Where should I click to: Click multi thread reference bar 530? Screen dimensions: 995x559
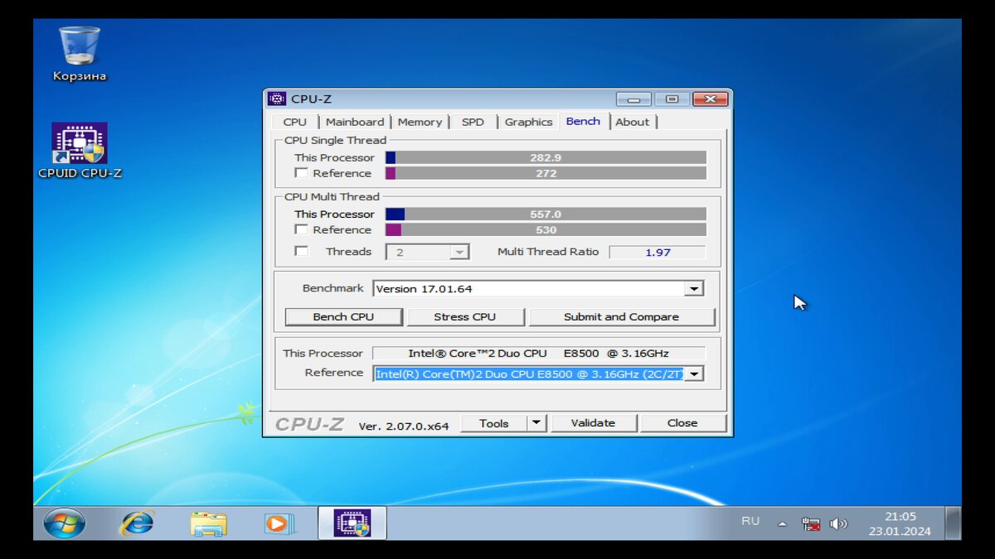546,229
